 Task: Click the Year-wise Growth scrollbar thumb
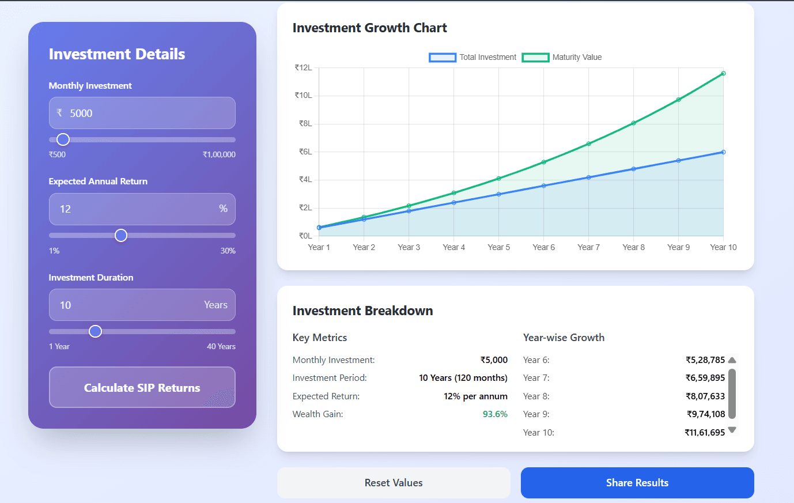click(732, 395)
